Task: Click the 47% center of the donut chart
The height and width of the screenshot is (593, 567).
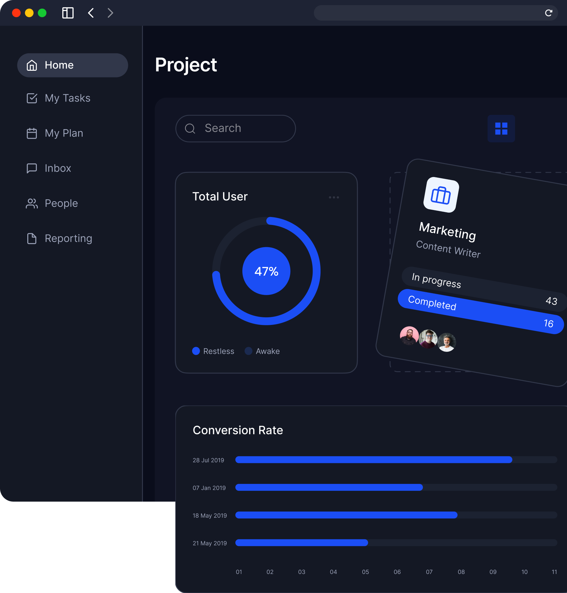Action: pos(267,271)
